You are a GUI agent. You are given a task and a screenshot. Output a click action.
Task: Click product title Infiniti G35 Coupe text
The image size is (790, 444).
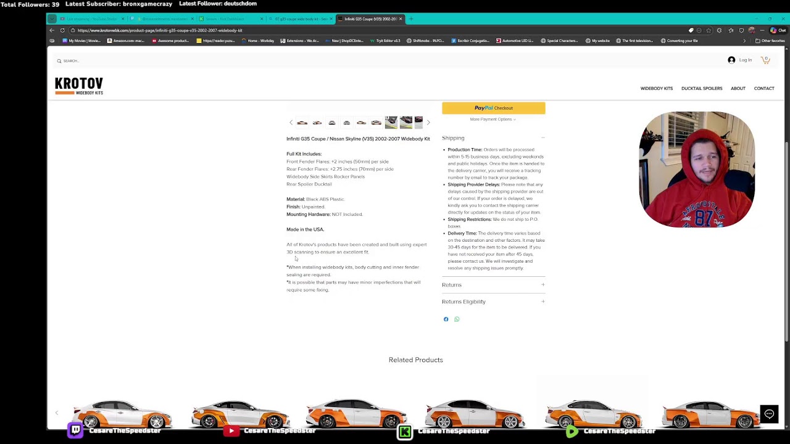358,139
